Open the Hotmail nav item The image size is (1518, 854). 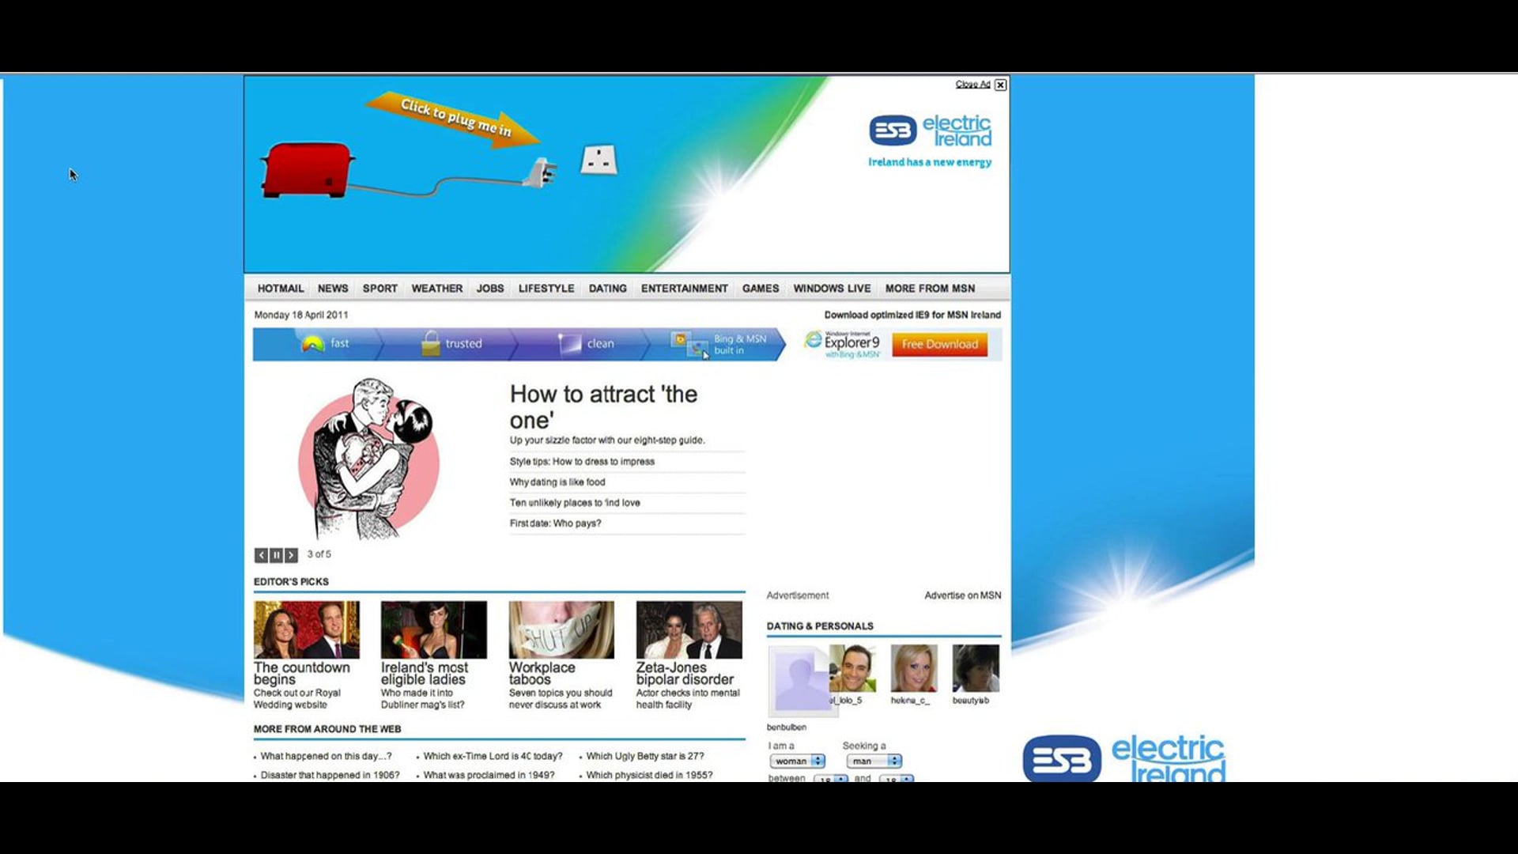click(x=281, y=289)
